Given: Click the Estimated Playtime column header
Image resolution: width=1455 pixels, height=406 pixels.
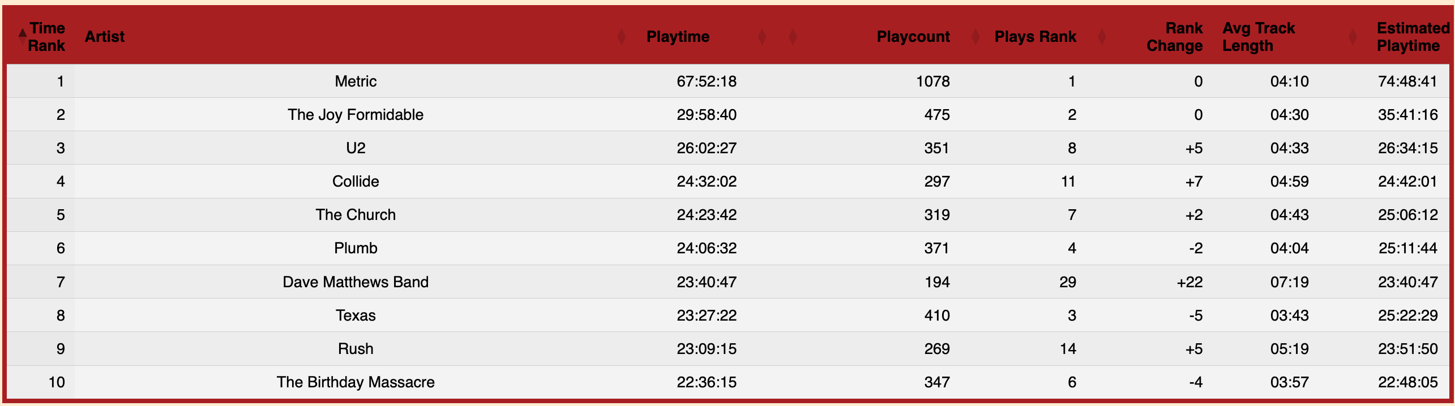Looking at the screenshot, I should click(x=1412, y=37).
